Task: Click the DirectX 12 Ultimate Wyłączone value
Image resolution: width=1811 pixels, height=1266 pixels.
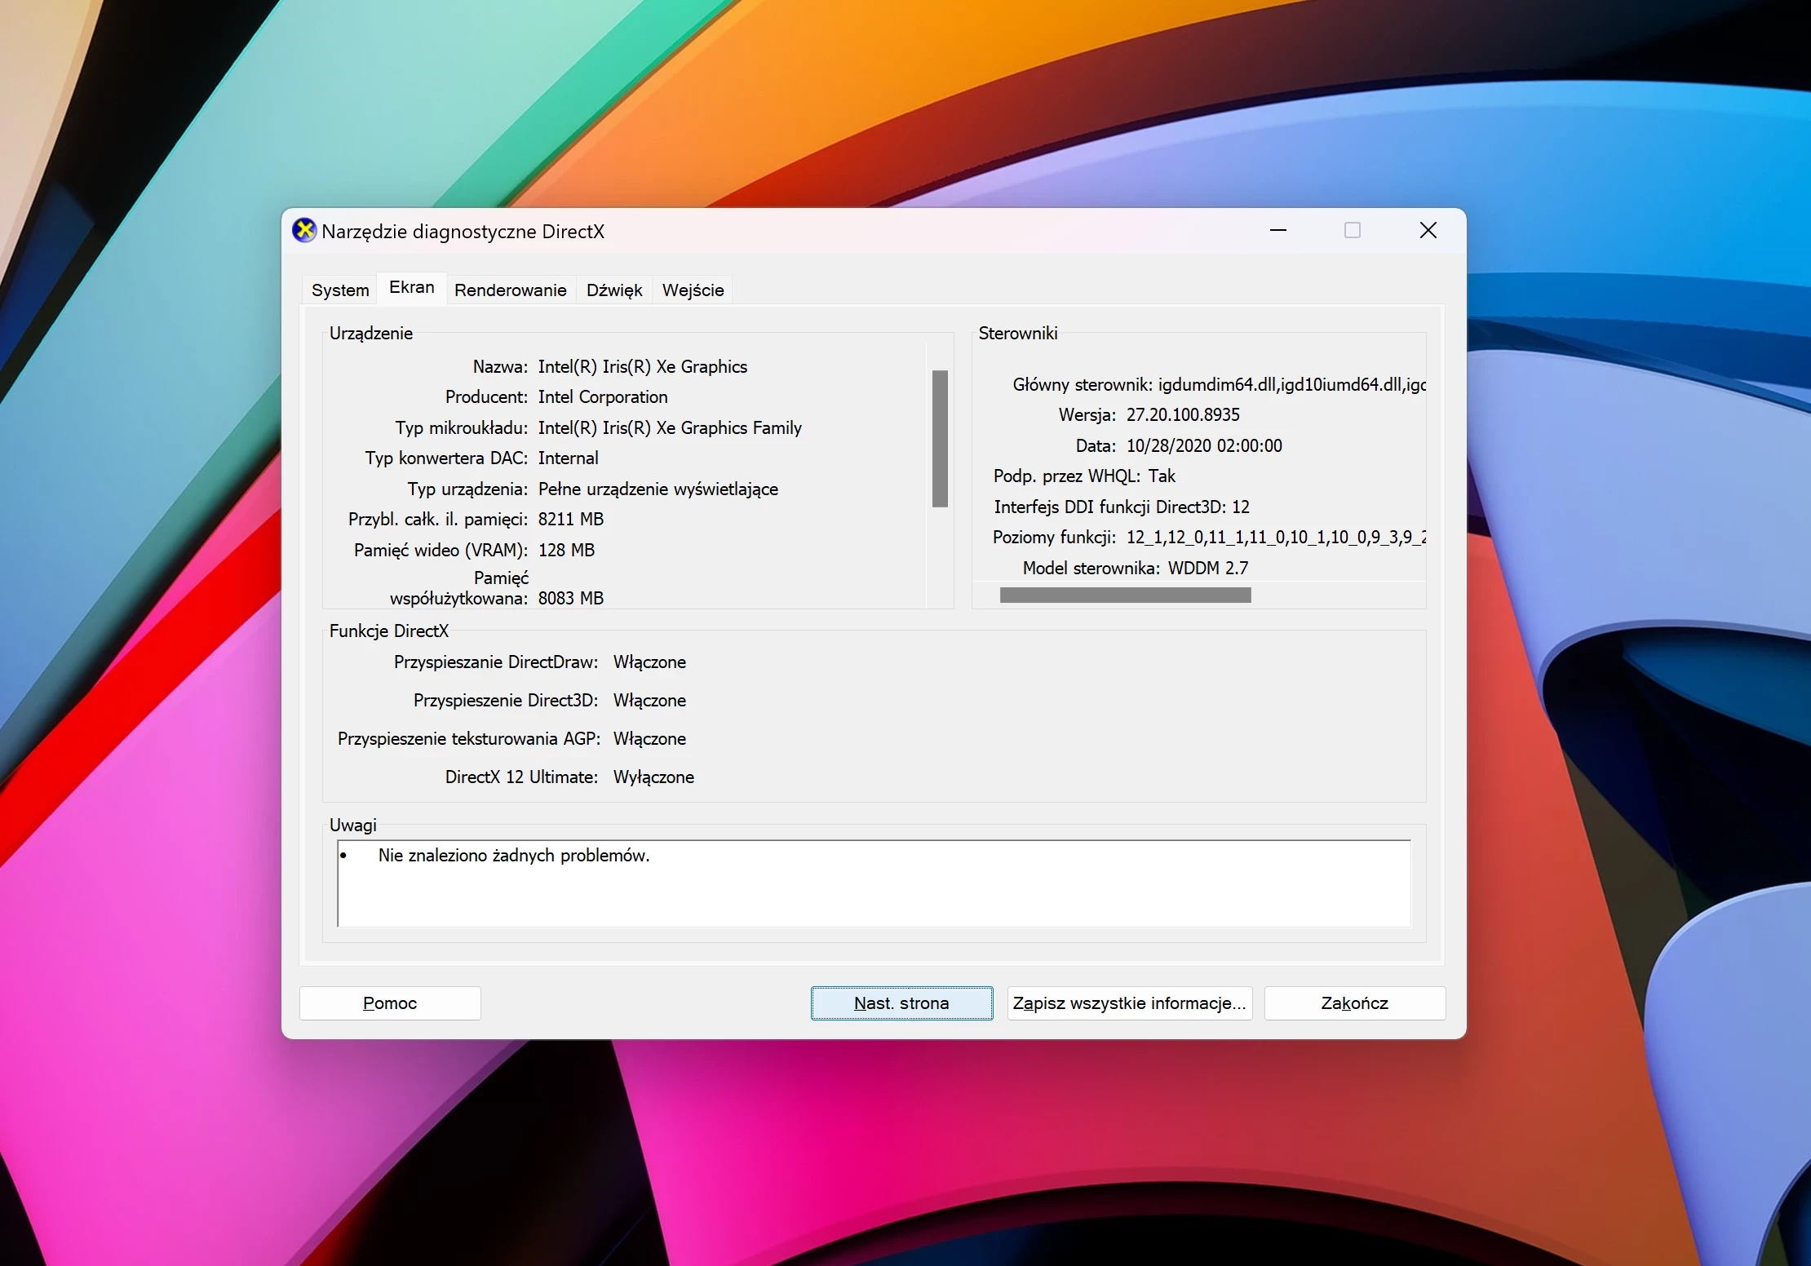Action: coord(653,777)
